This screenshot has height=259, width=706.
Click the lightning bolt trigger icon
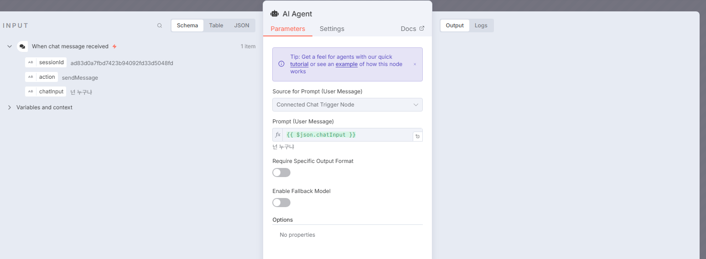coord(114,46)
